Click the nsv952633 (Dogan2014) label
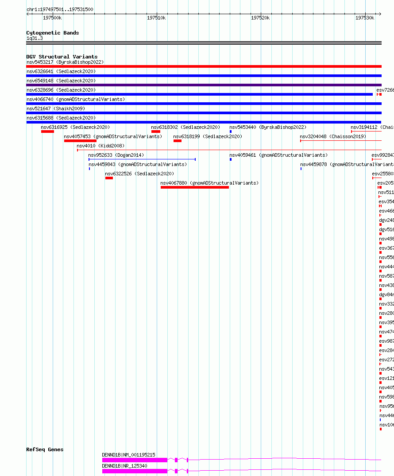 coord(116,155)
